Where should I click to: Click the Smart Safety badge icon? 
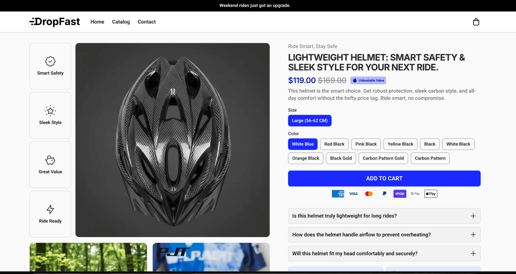(x=50, y=61)
